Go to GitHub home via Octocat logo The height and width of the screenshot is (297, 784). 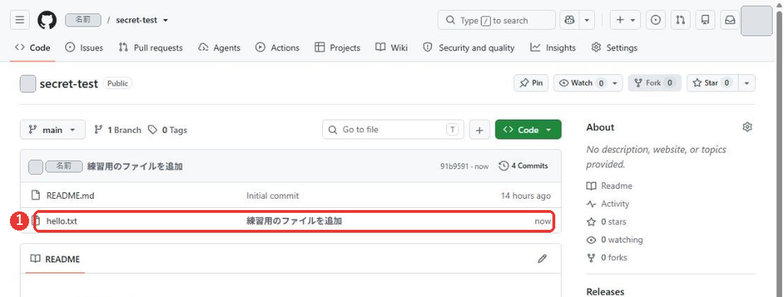pyautogui.click(x=47, y=20)
